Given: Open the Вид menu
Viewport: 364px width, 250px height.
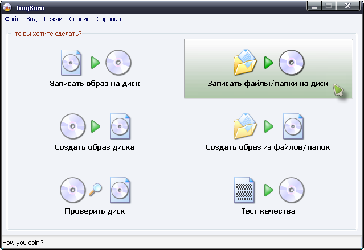Looking at the screenshot, I should pos(31,19).
